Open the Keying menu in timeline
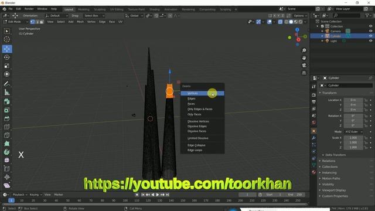Image resolution: width=375 pixels, height=211 pixels. pyautogui.click(x=35, y=195)
